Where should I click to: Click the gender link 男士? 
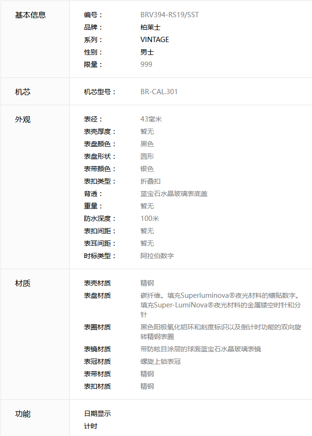pyautogui.click(x=147, y=52)
